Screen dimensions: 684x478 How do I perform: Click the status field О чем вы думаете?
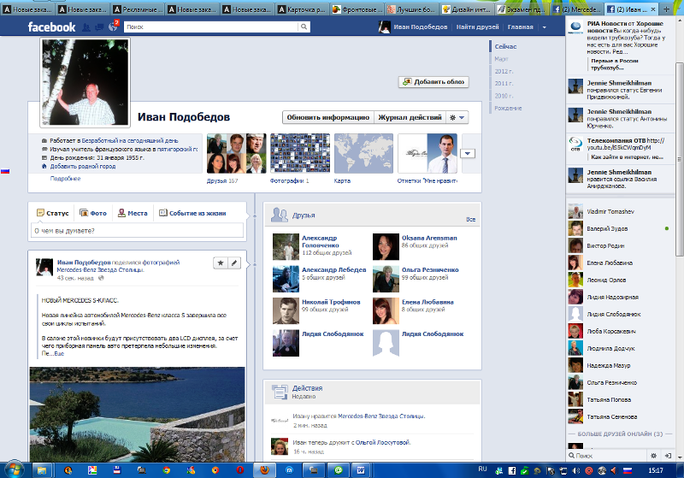click(x=137, y=230)
